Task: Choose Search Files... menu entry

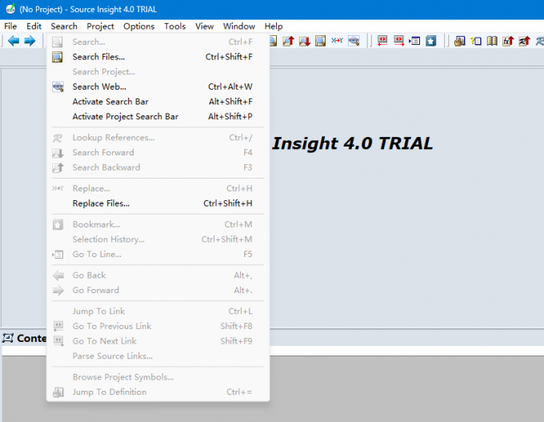Action: click(158, 57)
